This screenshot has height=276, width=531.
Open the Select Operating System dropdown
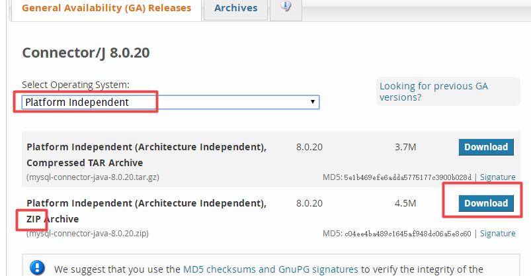coord(170,102)
